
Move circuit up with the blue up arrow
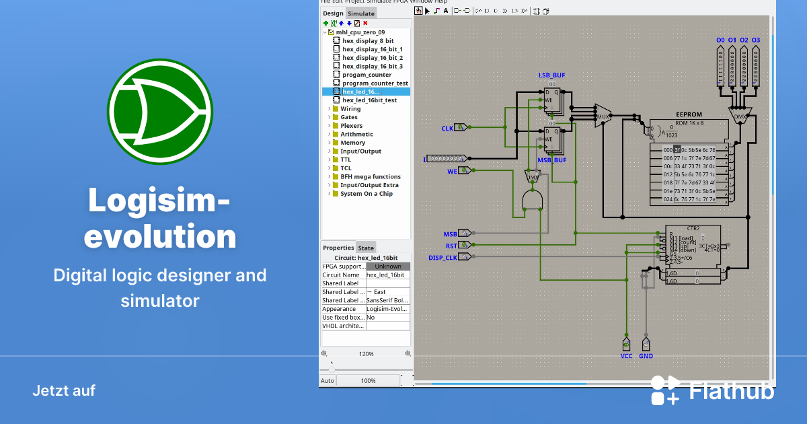point(341,23)
